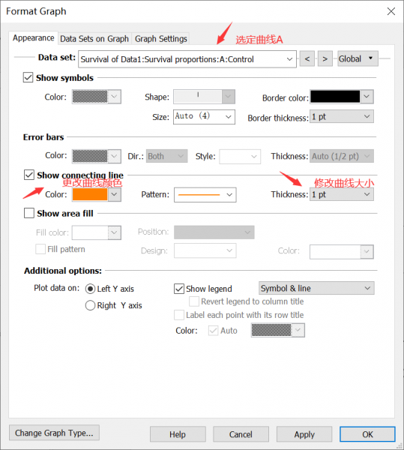Open the connecting line Pattern dropdown
The height and width of the screenshot is (450, 404).
pos(205,195)
